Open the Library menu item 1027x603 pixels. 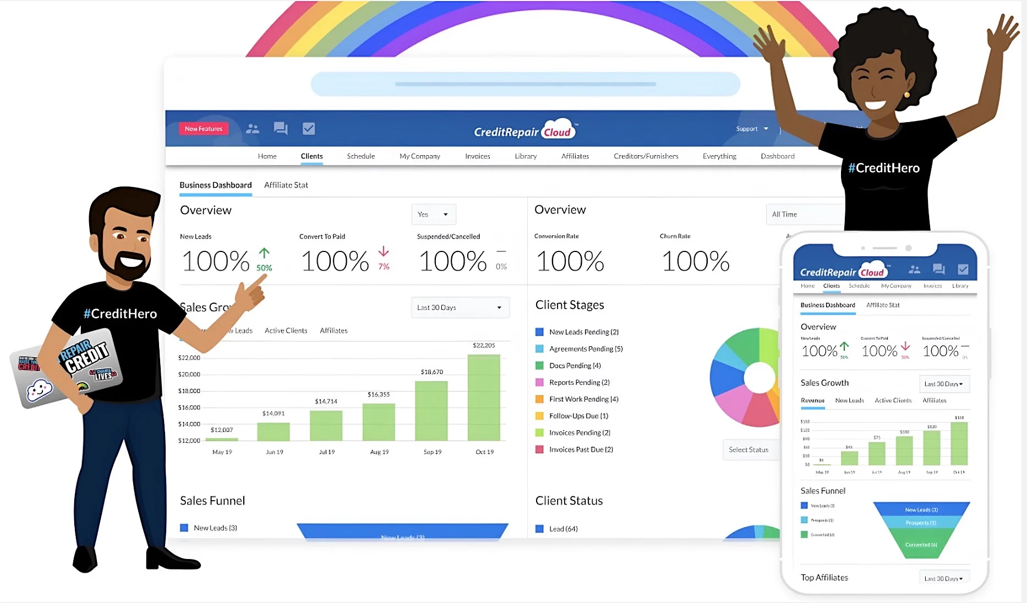coord(526,156)
